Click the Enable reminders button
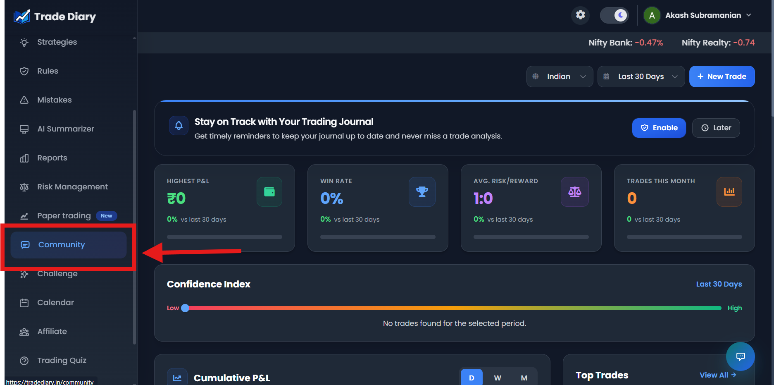 tap(659, 128)
